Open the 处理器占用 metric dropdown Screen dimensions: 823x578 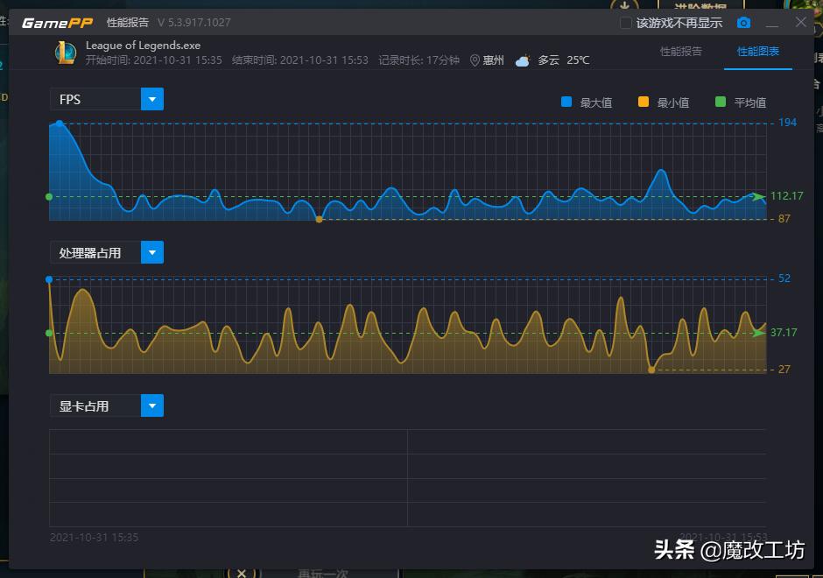151,252
